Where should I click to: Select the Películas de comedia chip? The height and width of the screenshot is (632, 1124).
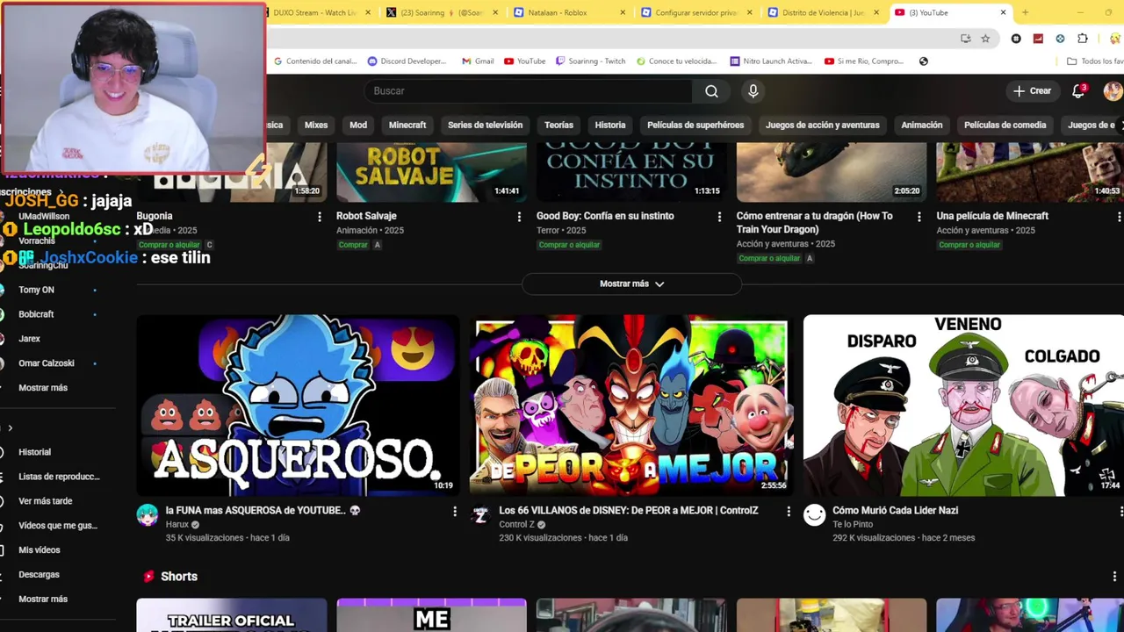1005,125
